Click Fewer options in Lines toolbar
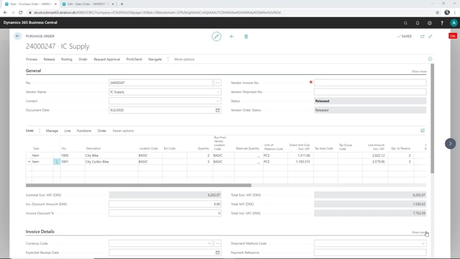Screen dimensions: 460x259 coord(123,131)
